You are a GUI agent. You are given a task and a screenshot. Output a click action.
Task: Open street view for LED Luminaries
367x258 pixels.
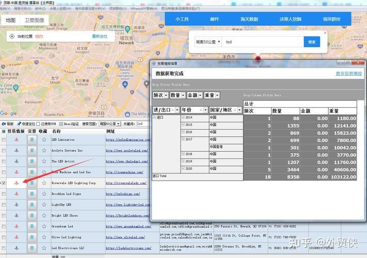coord(32,140)
